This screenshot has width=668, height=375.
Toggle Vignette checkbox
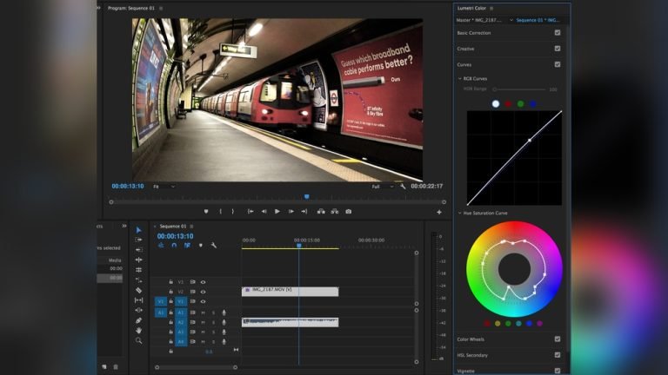tap(558, 371)
